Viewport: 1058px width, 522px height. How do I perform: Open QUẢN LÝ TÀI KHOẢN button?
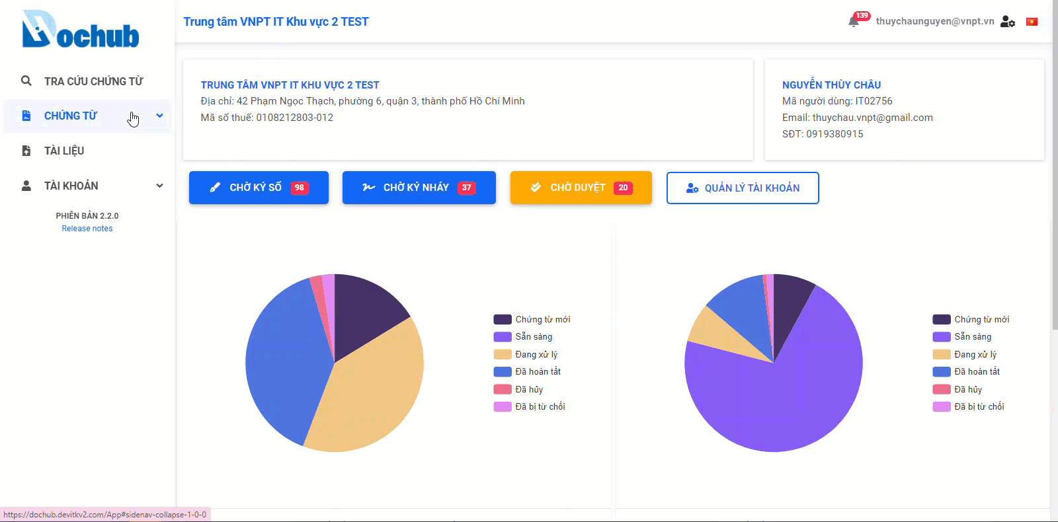coord(743,188)
